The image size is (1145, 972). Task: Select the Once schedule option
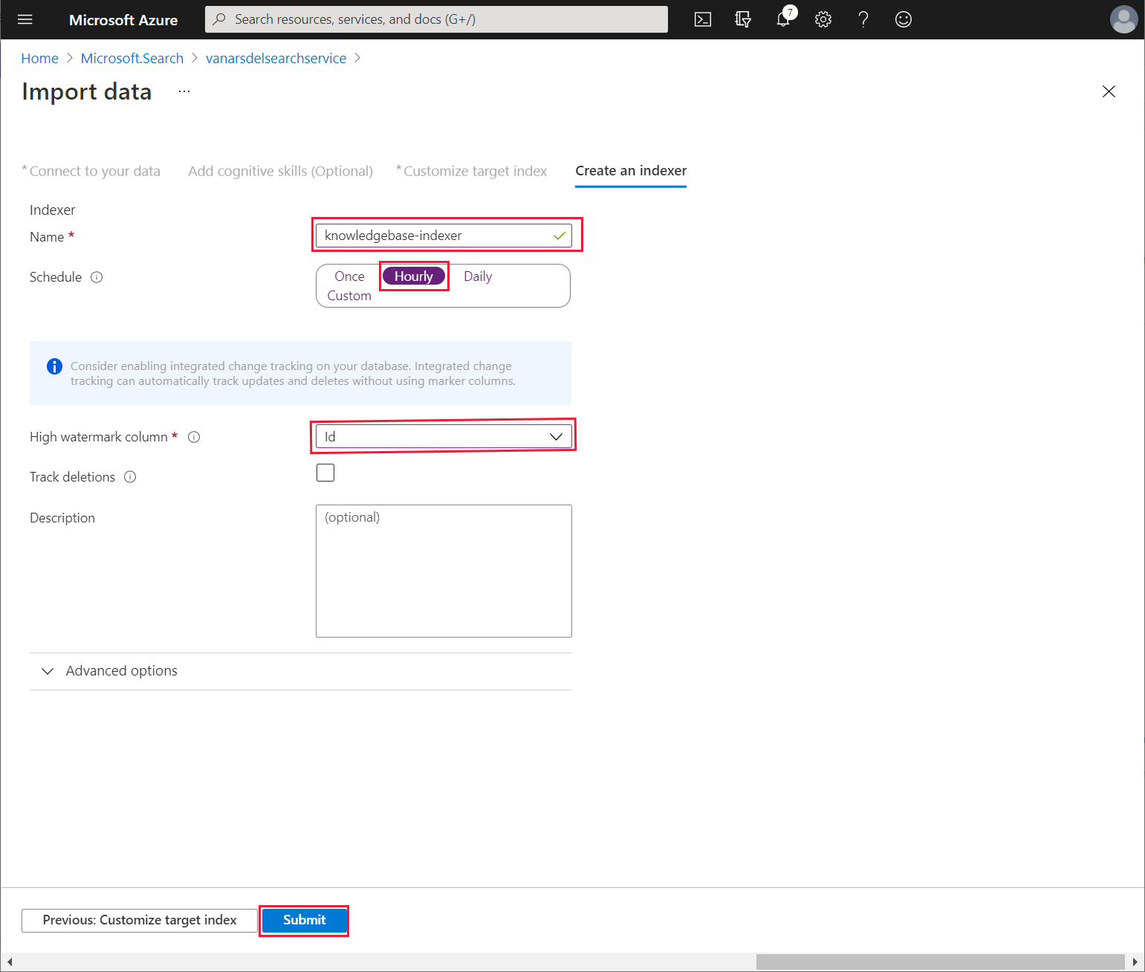click(x=349, y=276)
